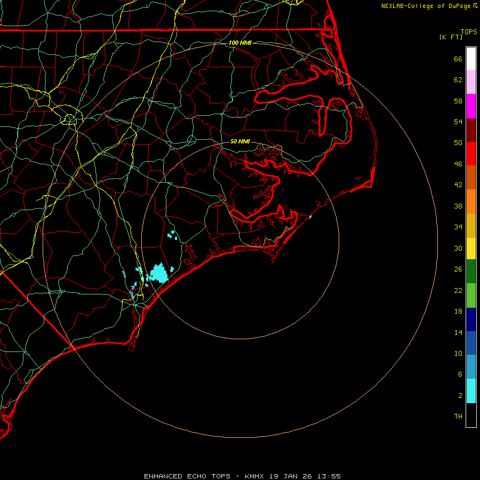Click the '100 NMI' range ring label
This screenshot has height=480, width=480.
point(240,43)
